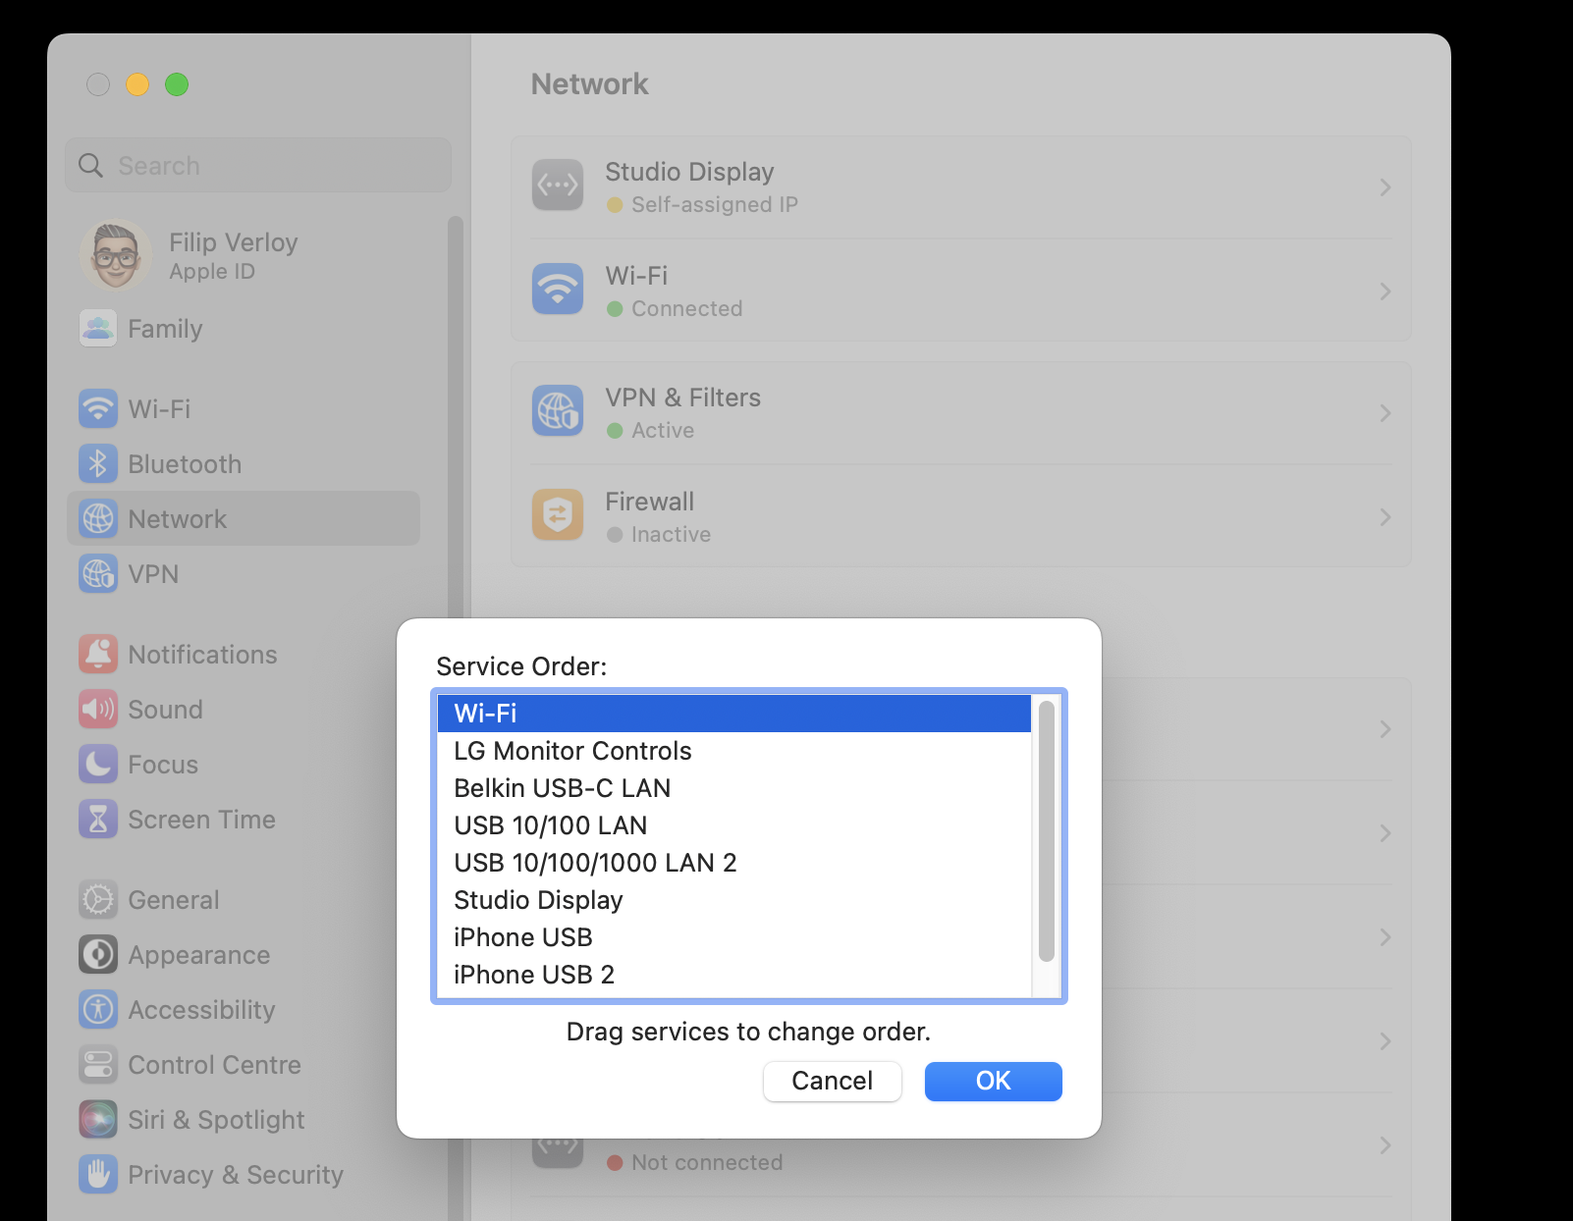Select LG Monitor Controls service

734,751
